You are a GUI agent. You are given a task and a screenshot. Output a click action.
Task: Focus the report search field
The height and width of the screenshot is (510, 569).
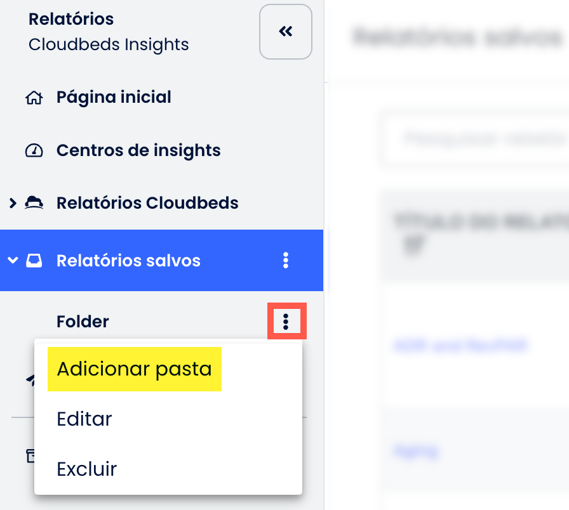[476, 138]
